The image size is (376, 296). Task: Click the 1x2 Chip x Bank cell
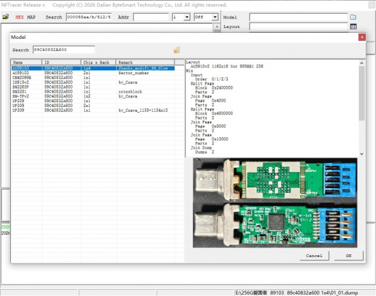[x=87, y=96]
